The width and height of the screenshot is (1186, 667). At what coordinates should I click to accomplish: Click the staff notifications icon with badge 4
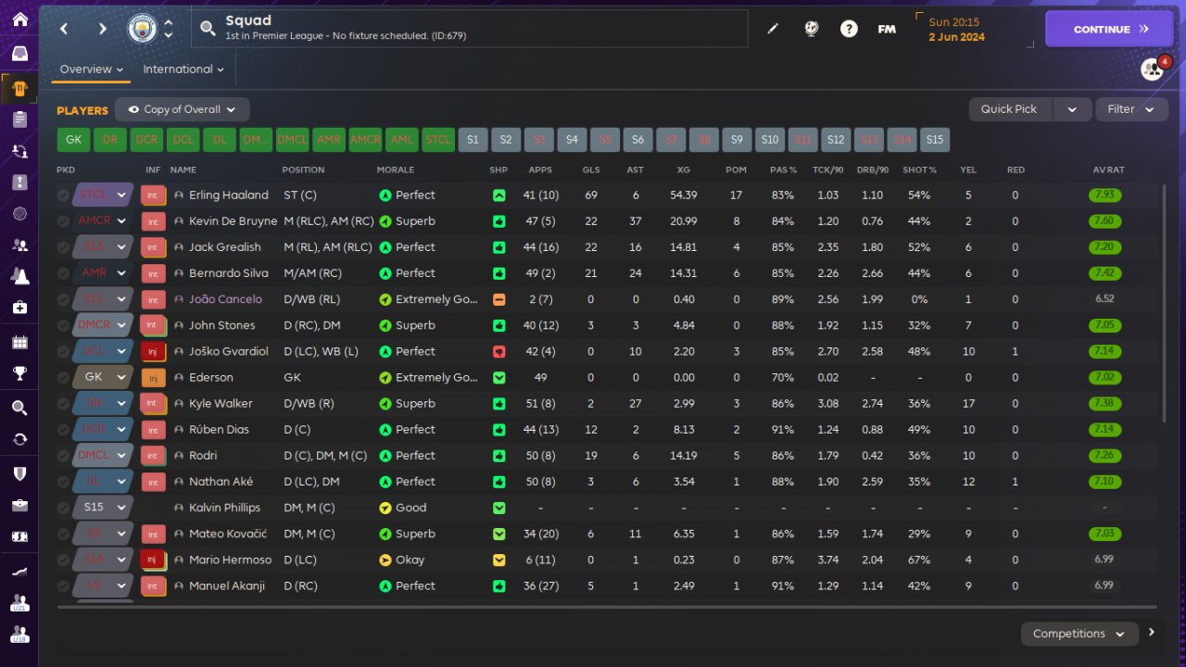tap(1153, 69)
